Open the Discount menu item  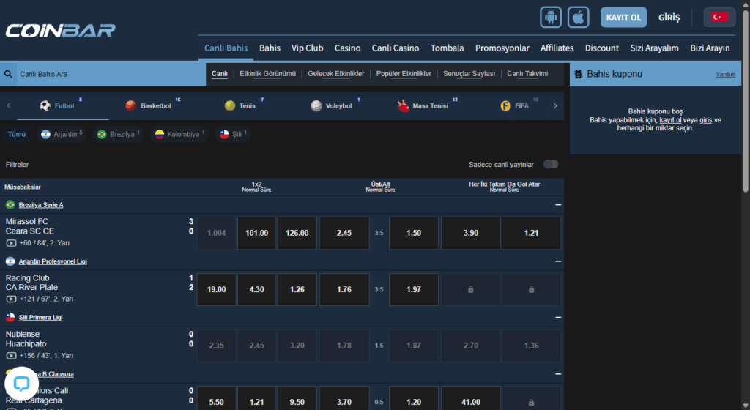[602, 48]
